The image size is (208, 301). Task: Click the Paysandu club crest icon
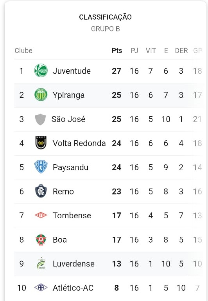[x=41, y=167]
